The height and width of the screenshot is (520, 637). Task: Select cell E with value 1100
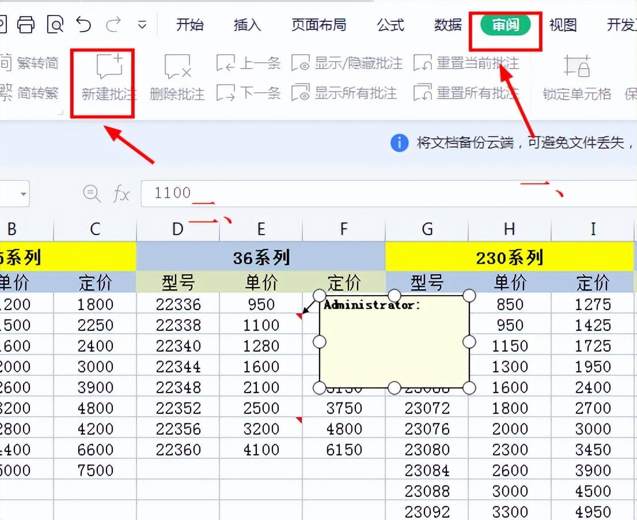pyautogui.click(x=261, y=325)
